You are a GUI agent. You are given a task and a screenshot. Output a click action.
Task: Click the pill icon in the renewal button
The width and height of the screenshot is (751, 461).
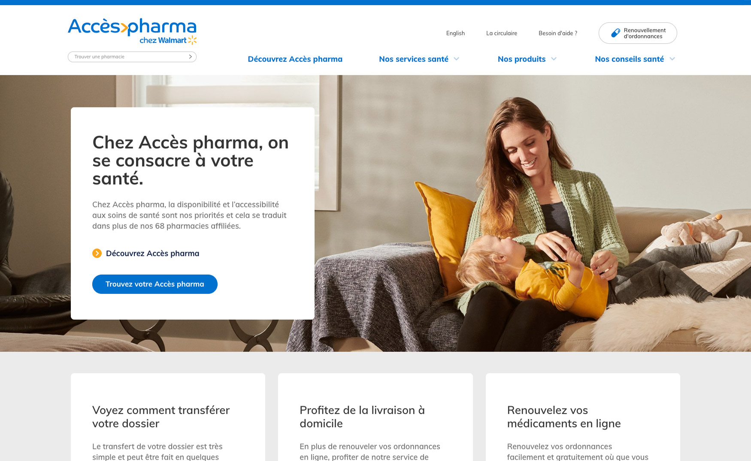[x=615, y=33]
